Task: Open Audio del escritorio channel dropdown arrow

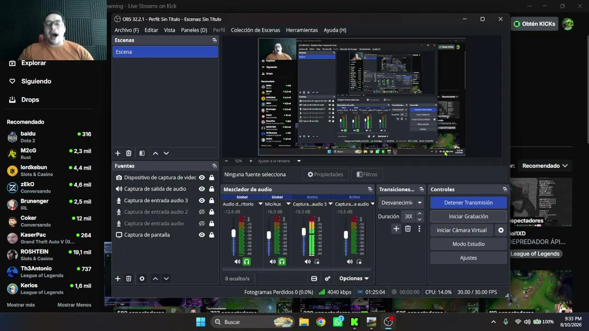Action: click(260, 204)
